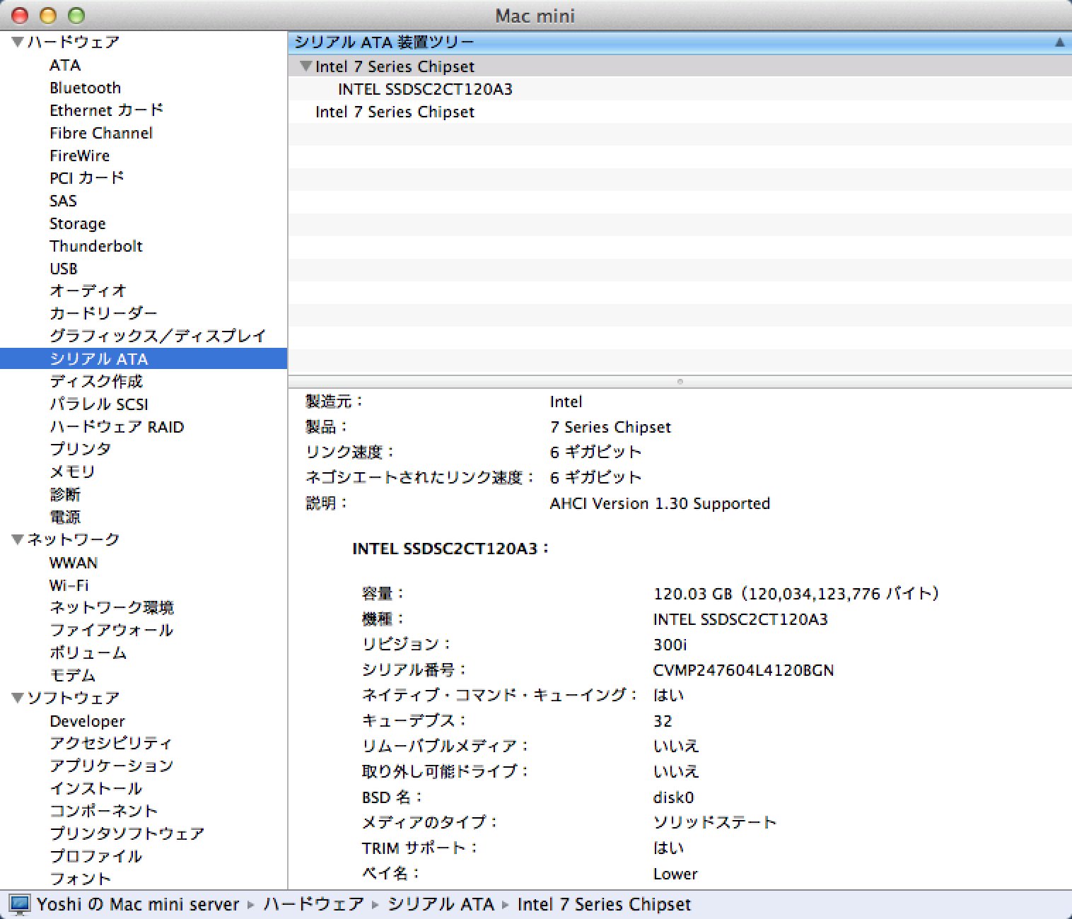Click Intel 7 Series Chipset in path bar
1072x919 pixels.
tap(604, 905)
